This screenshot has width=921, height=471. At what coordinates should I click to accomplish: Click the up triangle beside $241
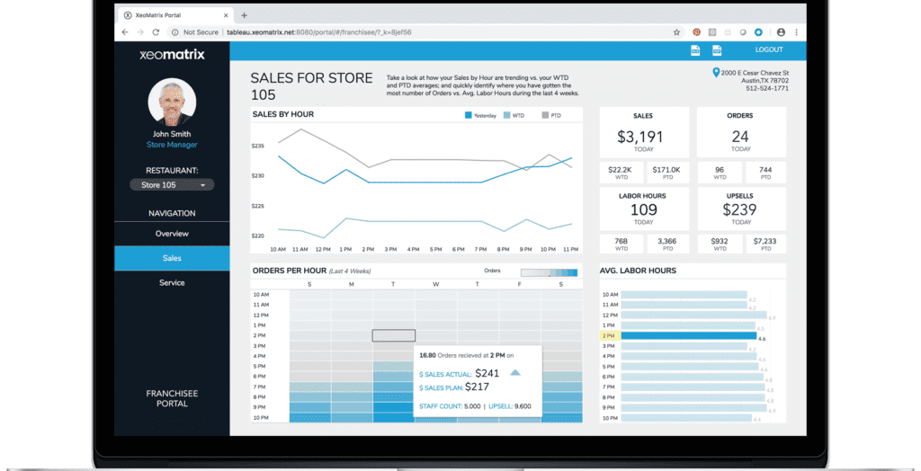(515, 372)
